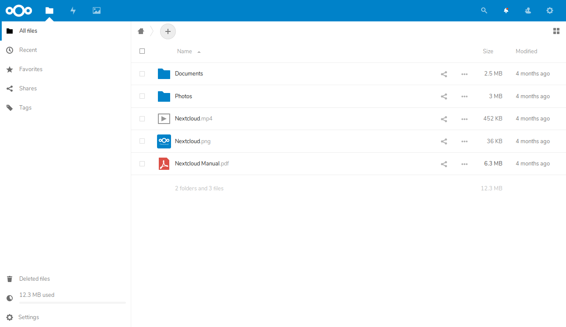Click the PDF icon of Nextcloud Manual

pos(164,164)
